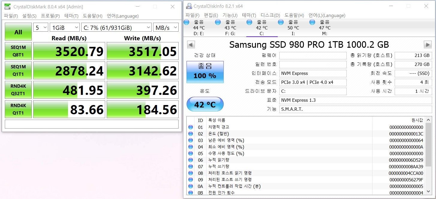
Task: Click status orb for attribute 02 온도 (켈빈)
Action: point(191,134)
